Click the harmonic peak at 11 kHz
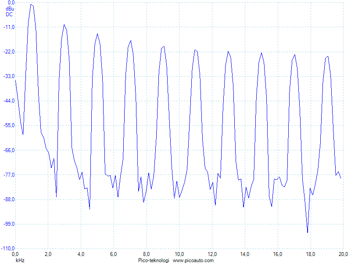351x263 pixels. [195, 50]
